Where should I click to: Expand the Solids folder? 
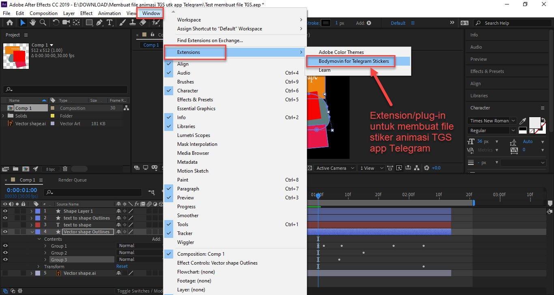click(x=4, y=115)
